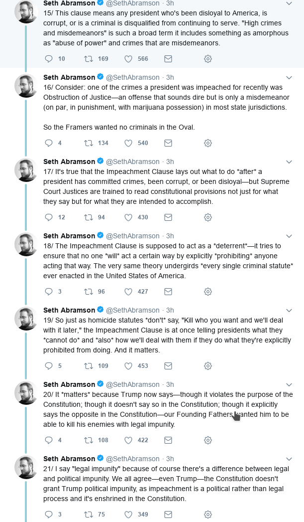Open tweet activity gear on tweet 19/

tap(208, 366)
